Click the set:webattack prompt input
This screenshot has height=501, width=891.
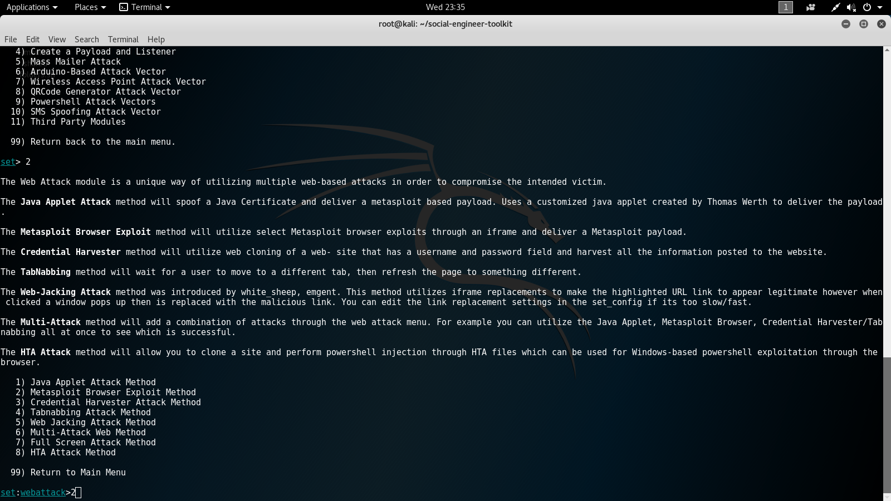point(41,493)
